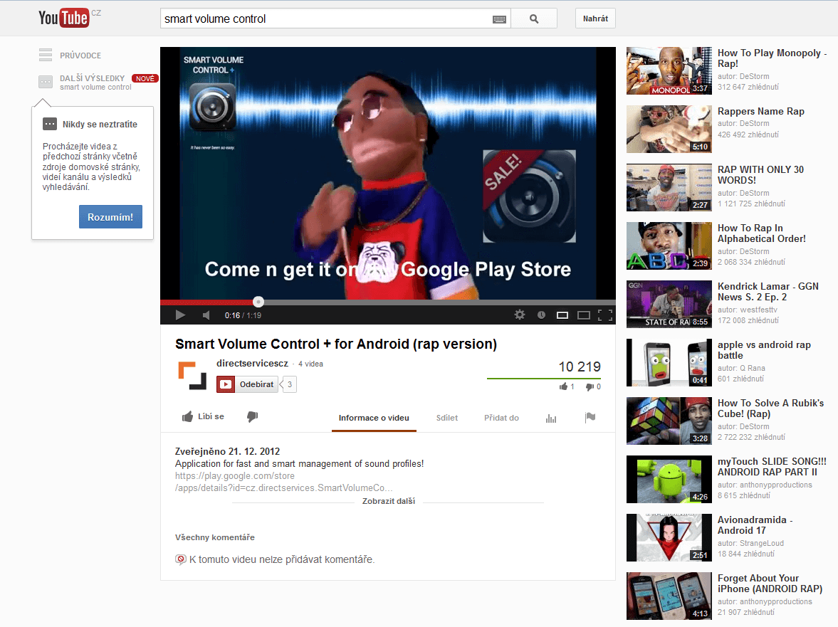Screen dimensions: 838x627
Task: Click the video title Smart Volume Control
Action: (336, 344)
